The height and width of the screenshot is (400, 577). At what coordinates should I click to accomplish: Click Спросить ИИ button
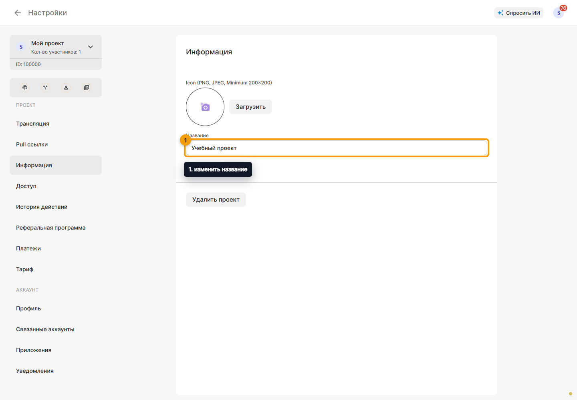tap(518, 13)
